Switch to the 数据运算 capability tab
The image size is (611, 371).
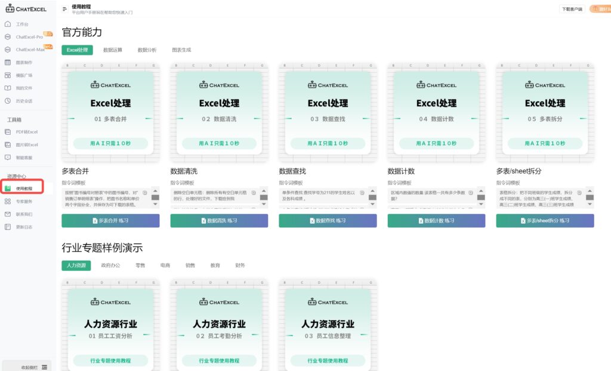click(x=114, y=50)
